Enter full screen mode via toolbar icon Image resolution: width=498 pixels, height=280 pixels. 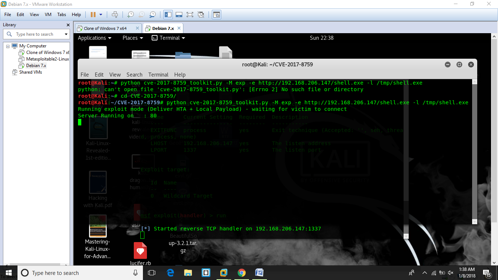[x=190, y=15]
